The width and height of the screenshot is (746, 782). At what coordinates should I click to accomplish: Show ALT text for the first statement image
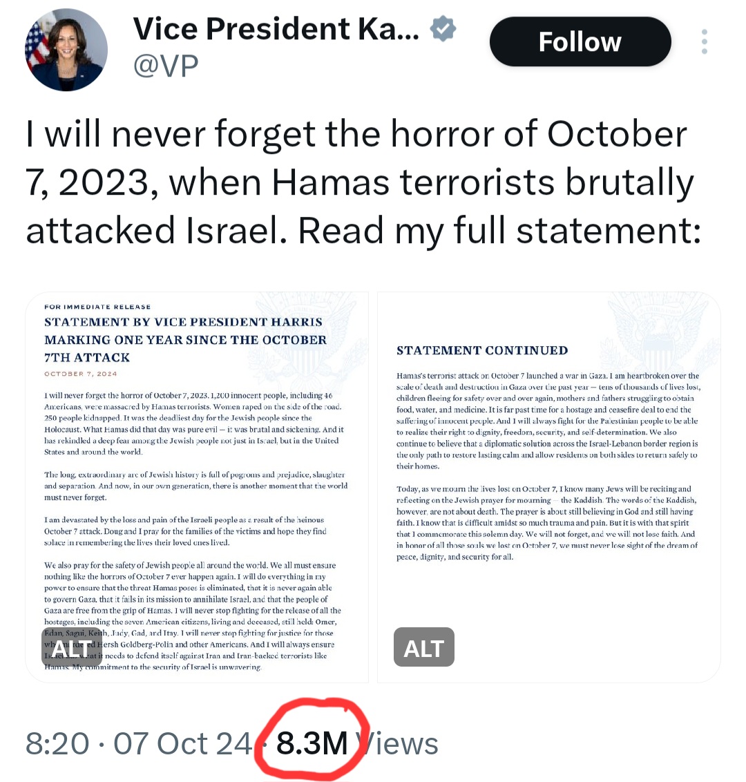click(x=72, y=647)
